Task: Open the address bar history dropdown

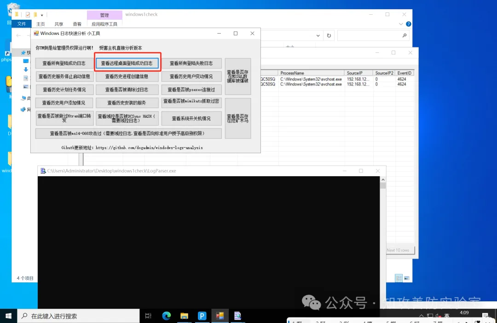Action: [318, 35]
